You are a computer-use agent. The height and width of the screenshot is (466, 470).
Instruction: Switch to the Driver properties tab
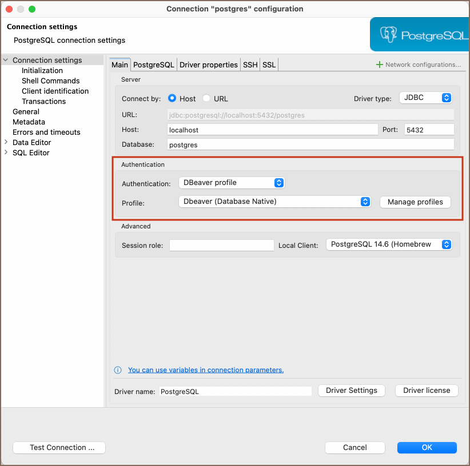click(x=208, y=65)
